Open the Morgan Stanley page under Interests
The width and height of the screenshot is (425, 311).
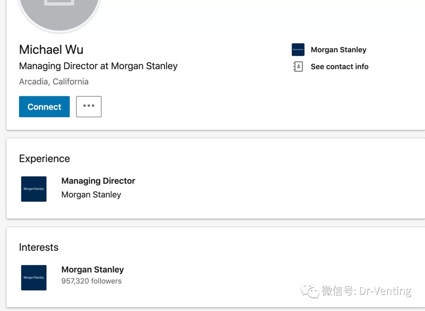point(92,270)
